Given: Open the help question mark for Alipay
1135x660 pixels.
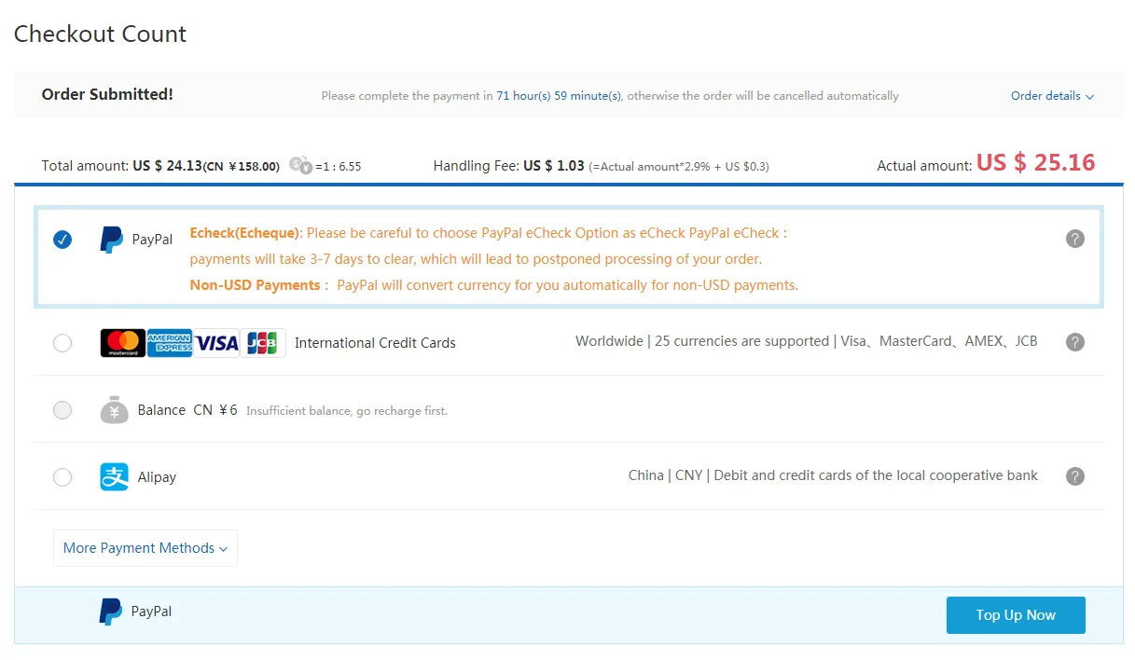Looking at the screenshot, I should (1075, 476).
